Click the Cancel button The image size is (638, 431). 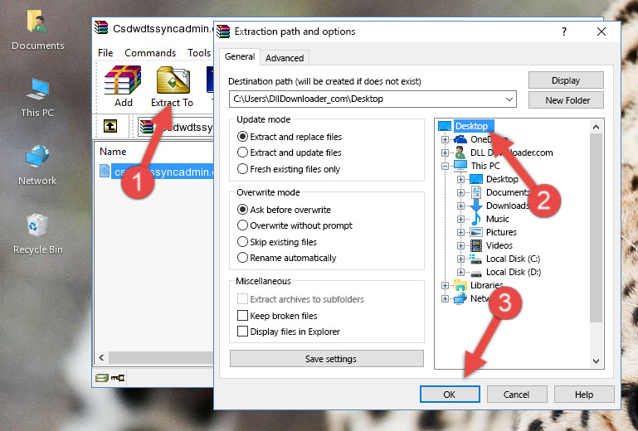[x=516, y=395]
